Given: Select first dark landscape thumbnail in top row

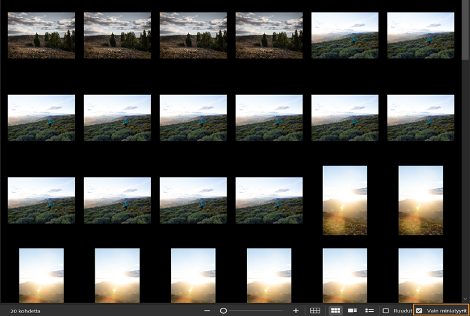Looking at the screenshot, I should 41,35.
